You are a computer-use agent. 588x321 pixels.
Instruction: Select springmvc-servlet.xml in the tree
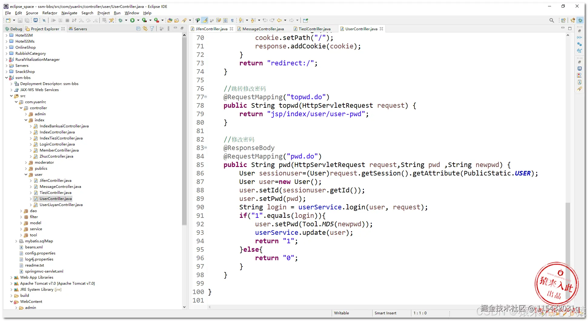pos(44,271)
